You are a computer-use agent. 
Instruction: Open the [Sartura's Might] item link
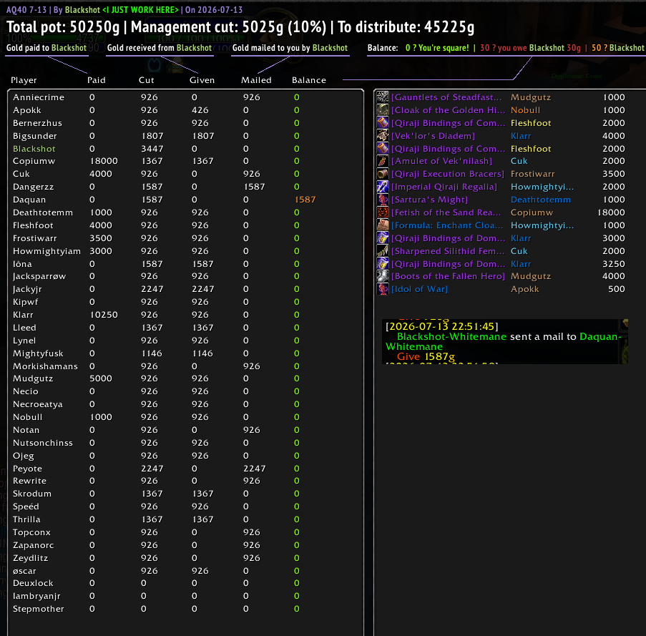[x=430, y=200]
